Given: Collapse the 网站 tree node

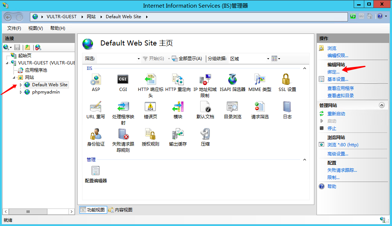Looking at the screenshot, I should tap(14, 77).
